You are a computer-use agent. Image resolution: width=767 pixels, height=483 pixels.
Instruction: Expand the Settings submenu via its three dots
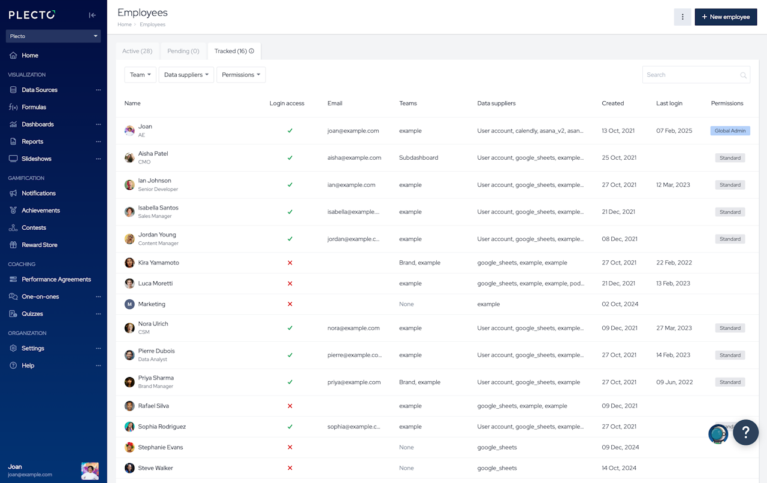pos(98,348)
